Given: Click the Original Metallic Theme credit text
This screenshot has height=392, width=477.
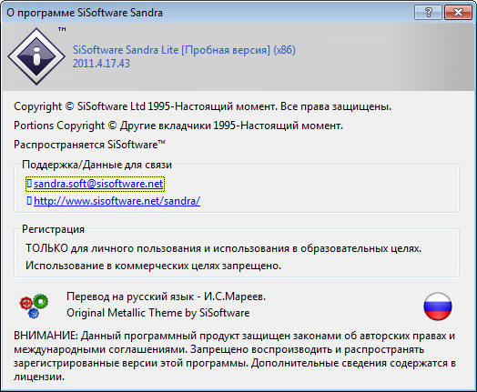Looking at the screenshot, I should tap(158, 313).
